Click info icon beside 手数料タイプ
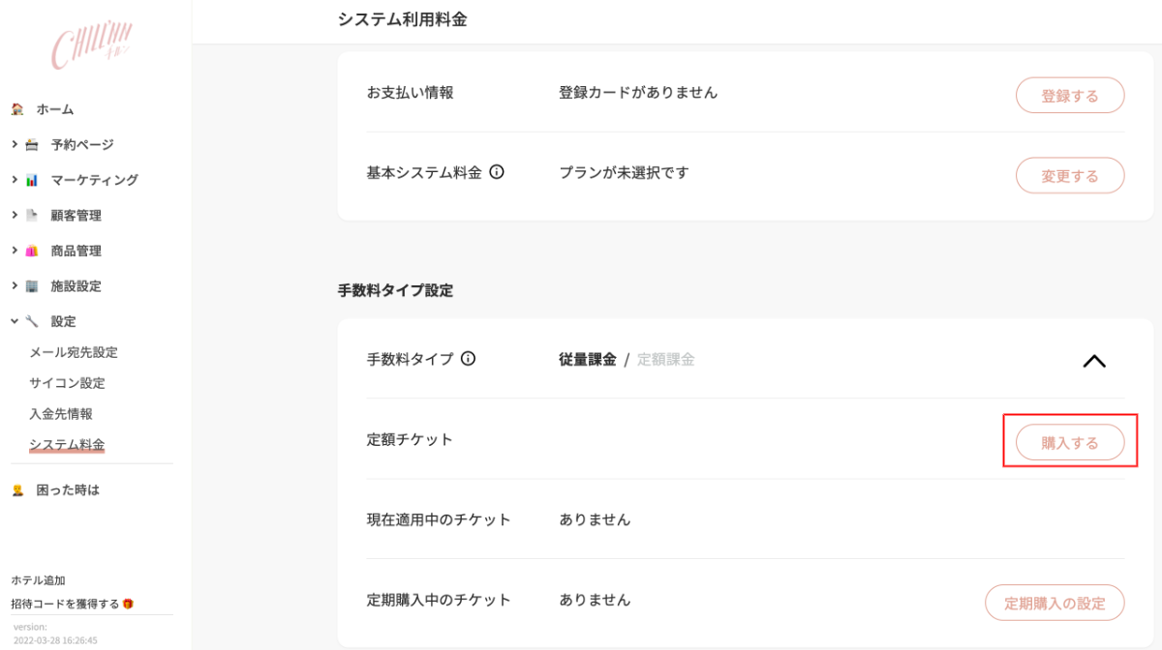This screenshot has height=650, width=1162. (469, 359)
